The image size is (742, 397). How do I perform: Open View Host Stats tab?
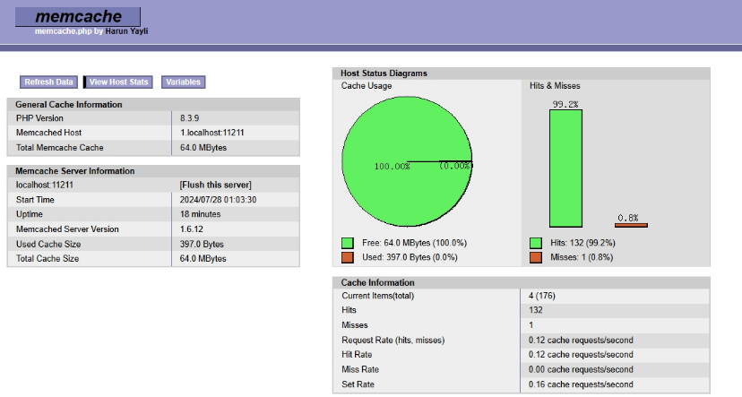(x=118, y=82)
